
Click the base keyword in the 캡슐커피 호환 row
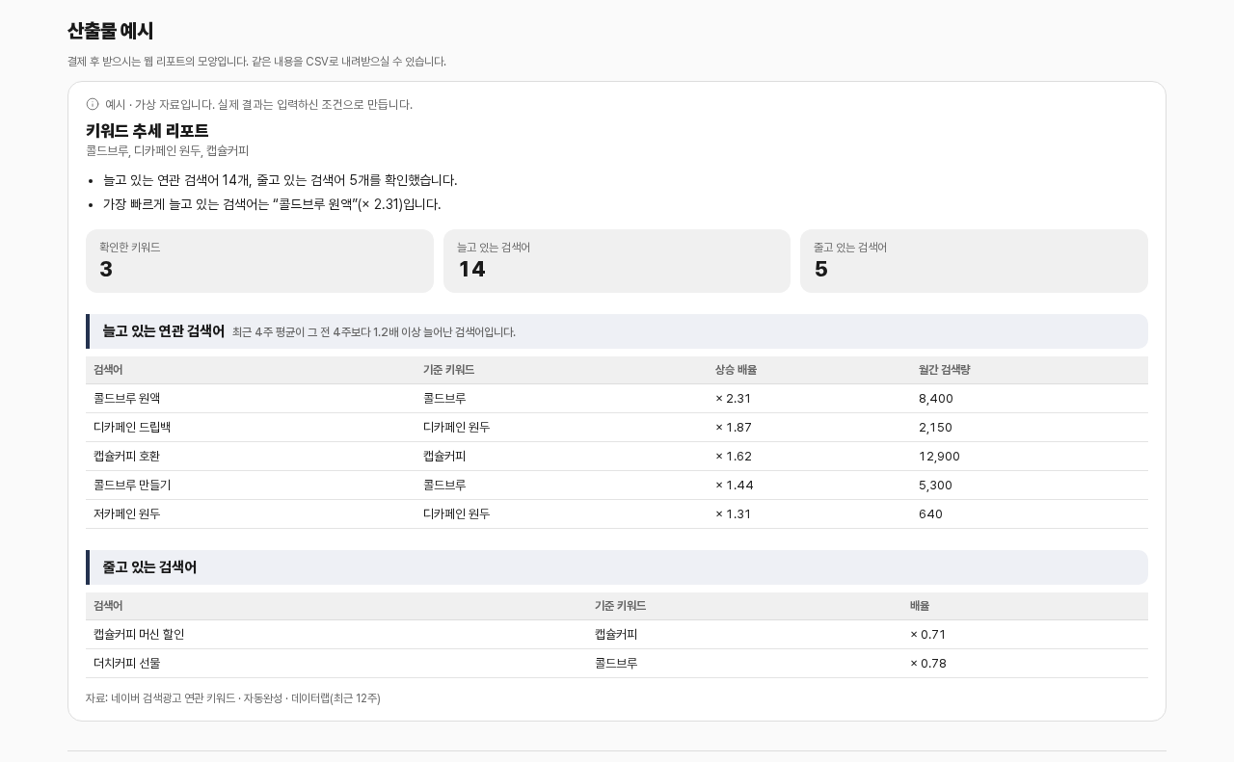(444, 457)
